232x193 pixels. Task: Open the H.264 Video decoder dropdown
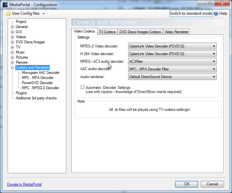tap(172, 54)
